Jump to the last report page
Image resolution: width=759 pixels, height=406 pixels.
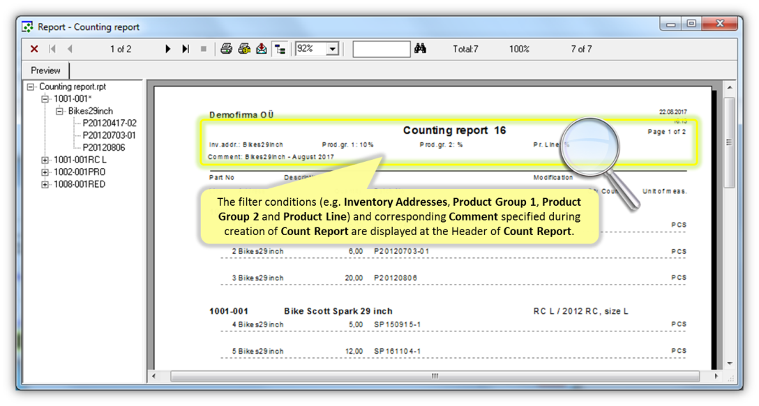click(186, 49)
